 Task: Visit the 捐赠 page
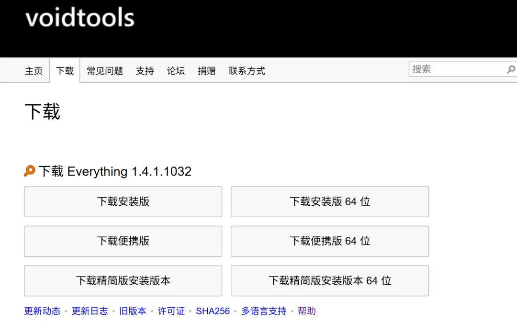[x=207, y=70]
